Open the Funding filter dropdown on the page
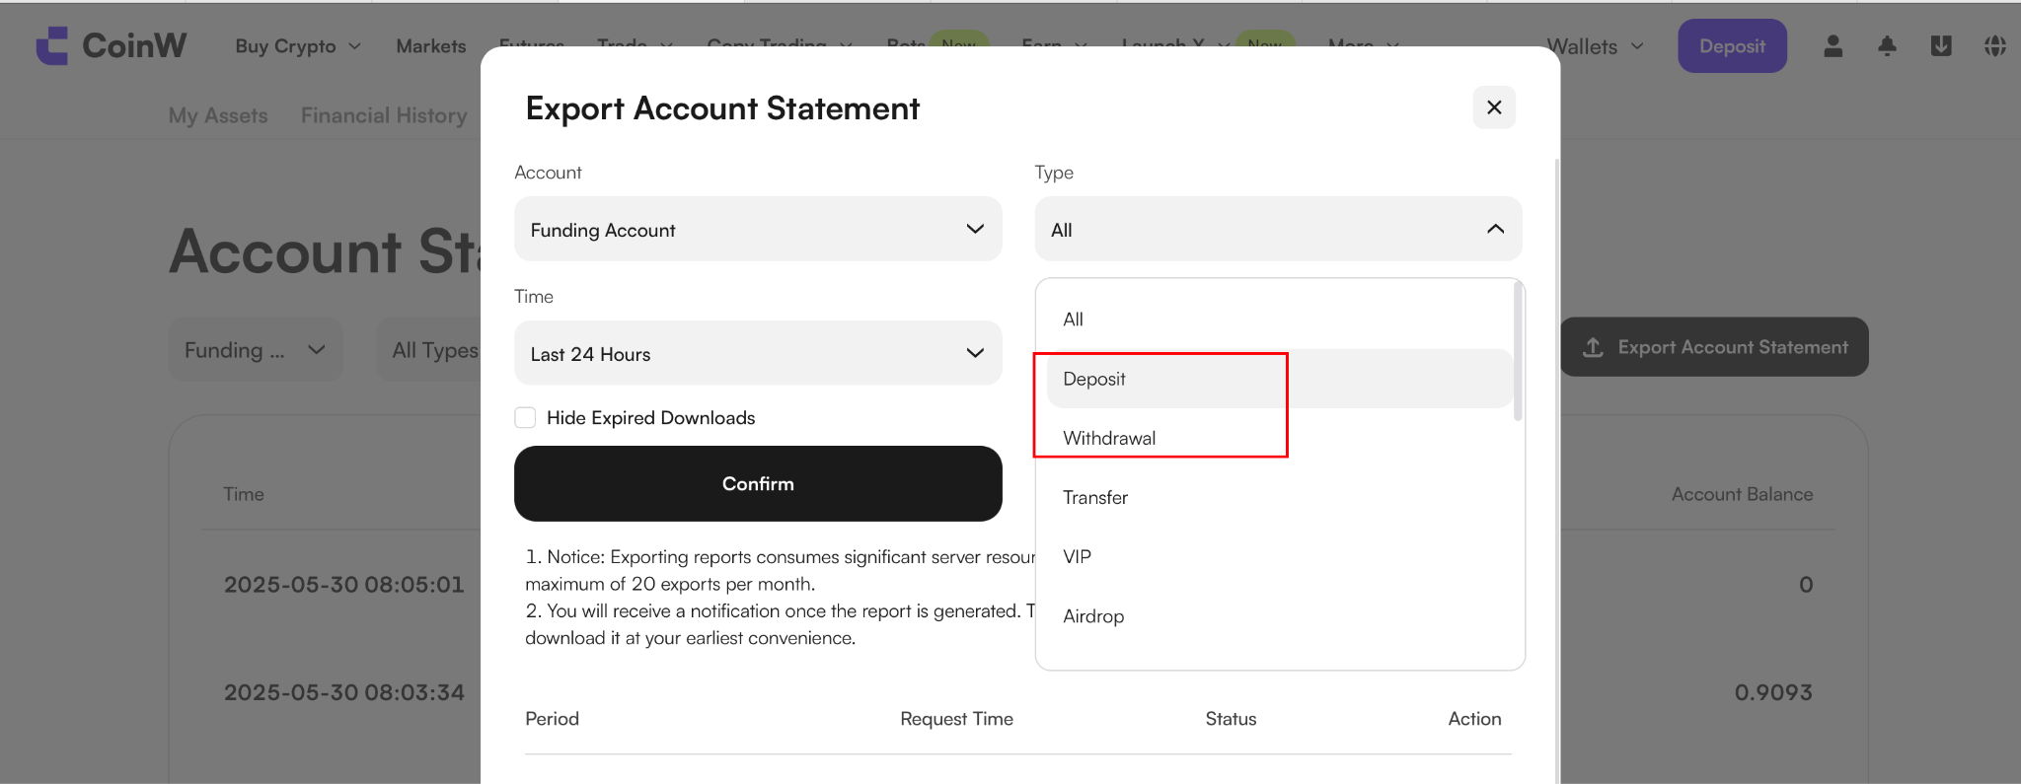The width and height of the screenshot is (2021, 784). pyautogui.click(x=256, y=350)
